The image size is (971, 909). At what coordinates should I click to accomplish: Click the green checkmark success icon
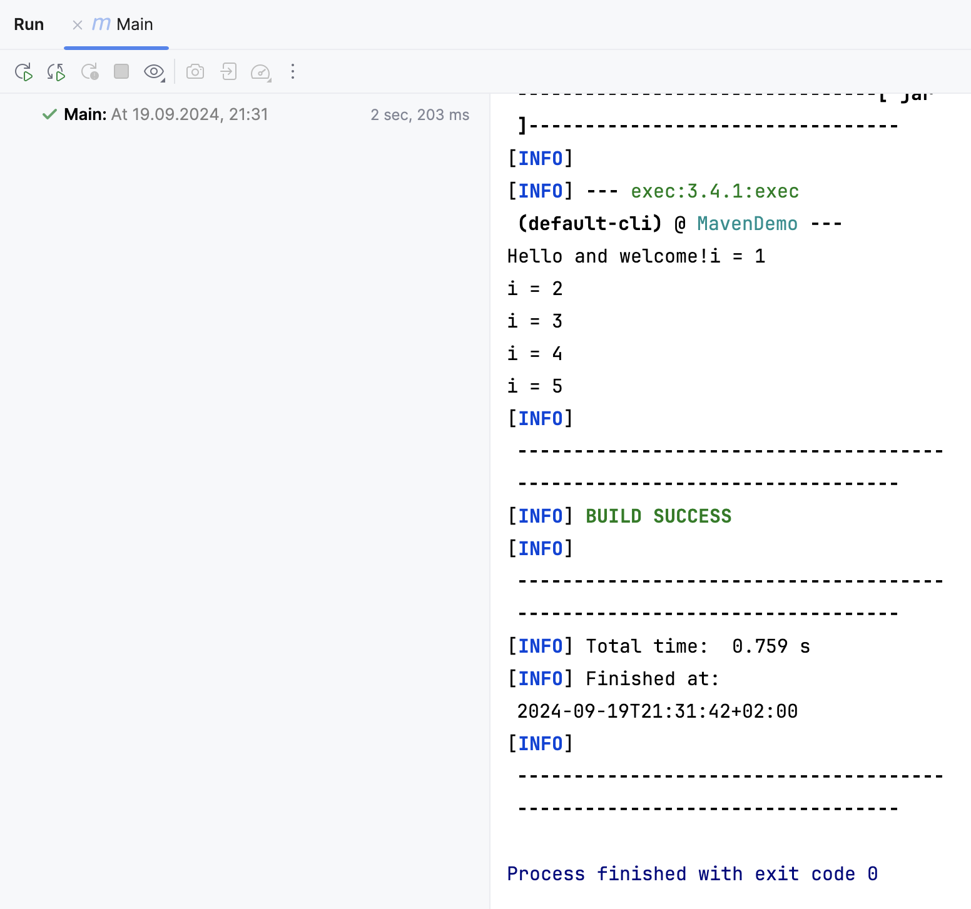click(x=49, y=114)
